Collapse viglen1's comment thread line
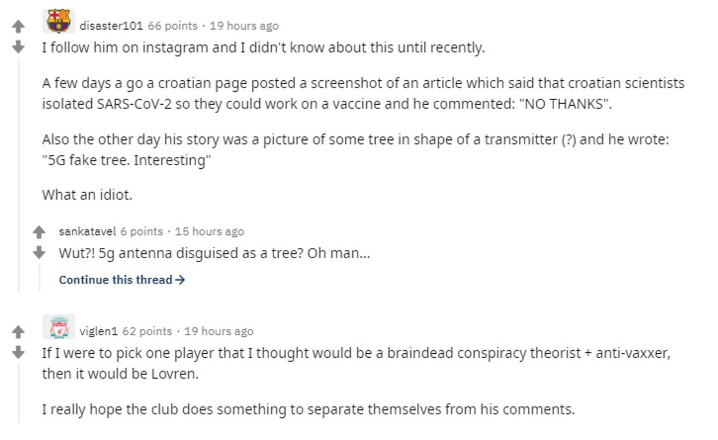Screen dimensions: 718x440 coord(19,393)
